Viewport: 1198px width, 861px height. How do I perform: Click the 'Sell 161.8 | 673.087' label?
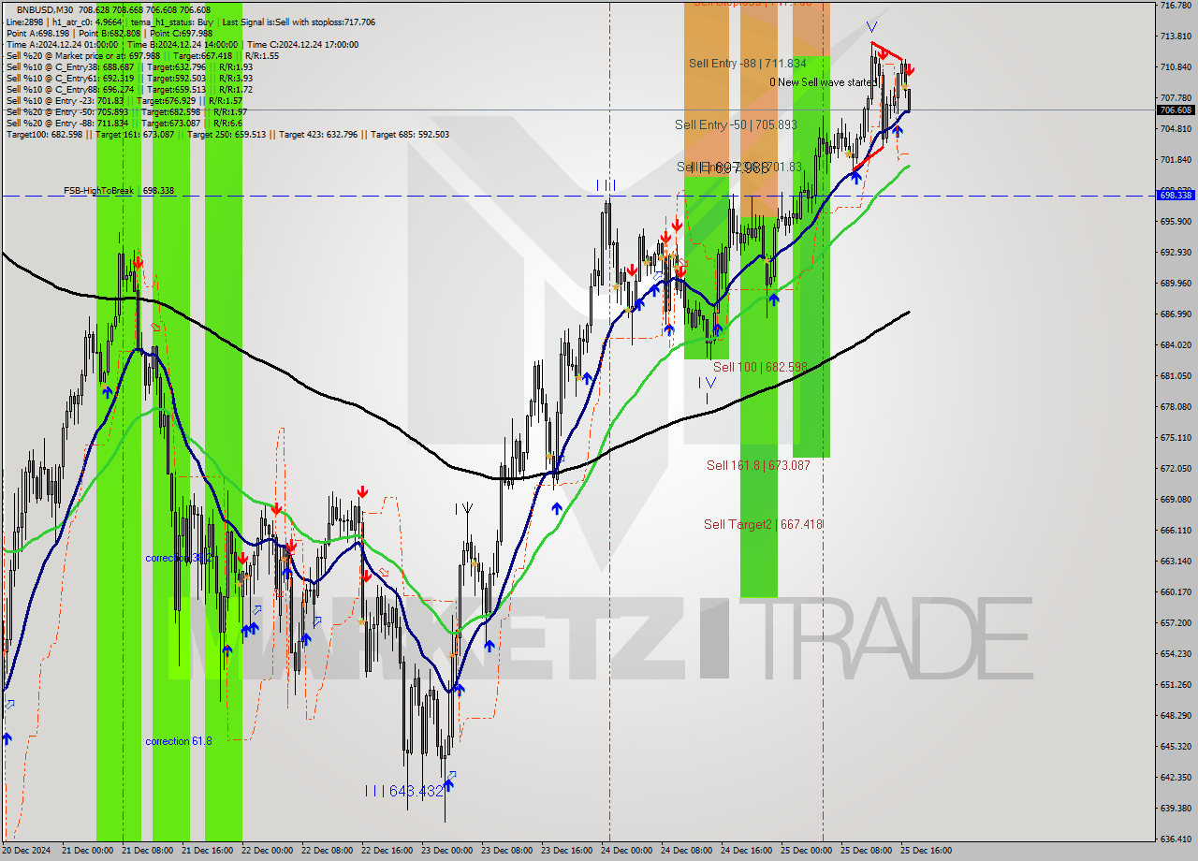coord(758,465)
